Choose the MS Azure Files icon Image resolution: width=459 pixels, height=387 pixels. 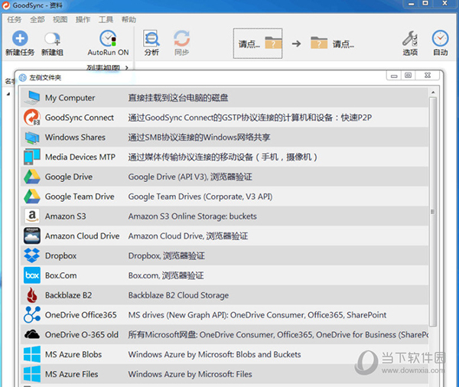[32, 374]
